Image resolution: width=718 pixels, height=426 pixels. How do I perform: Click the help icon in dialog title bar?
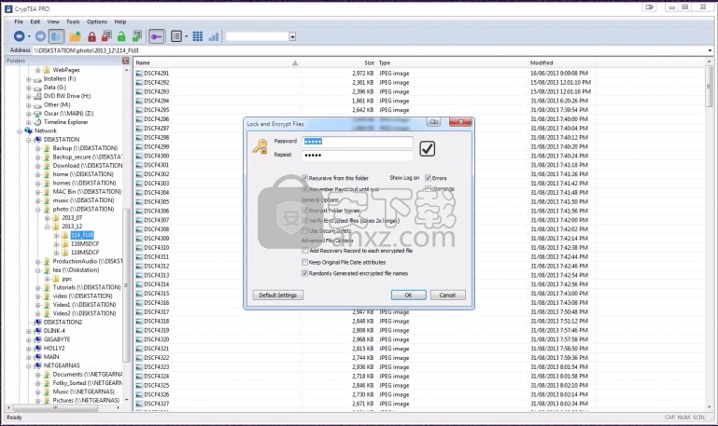pyautogui.click(x=433, y=122)
